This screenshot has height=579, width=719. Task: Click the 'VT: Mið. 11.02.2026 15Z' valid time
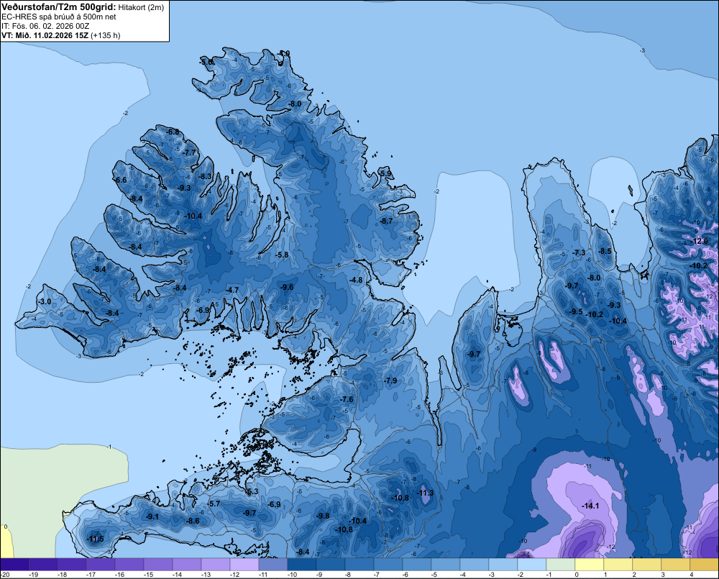[x=45, y=35]
